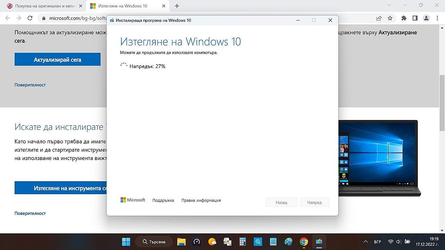The height and width of the screenshot is (250, 445).
Task: Toggle the Chrome side panel icon
Action: [x=415, y=18]
